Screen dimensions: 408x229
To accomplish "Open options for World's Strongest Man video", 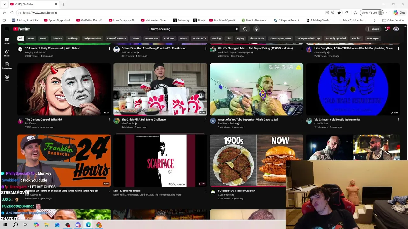I will pos(302,48).
